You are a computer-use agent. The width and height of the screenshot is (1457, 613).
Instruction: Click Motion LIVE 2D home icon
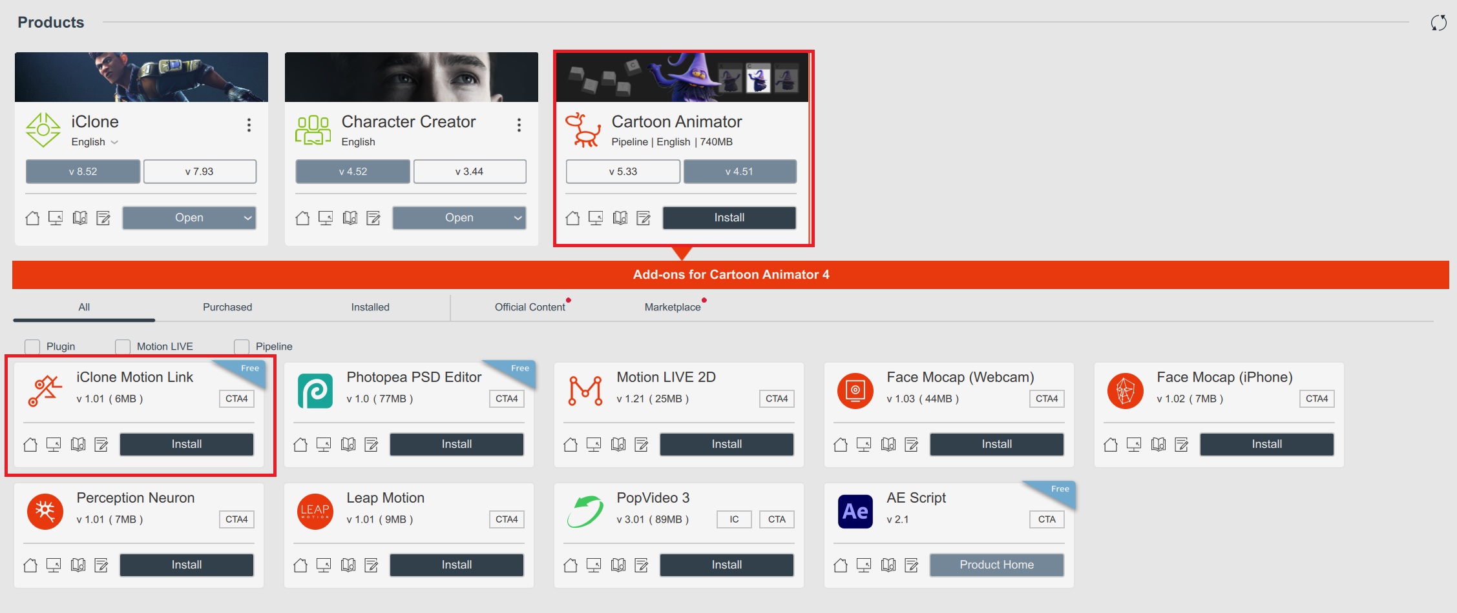pyautogui.click(x=571, y=445)
